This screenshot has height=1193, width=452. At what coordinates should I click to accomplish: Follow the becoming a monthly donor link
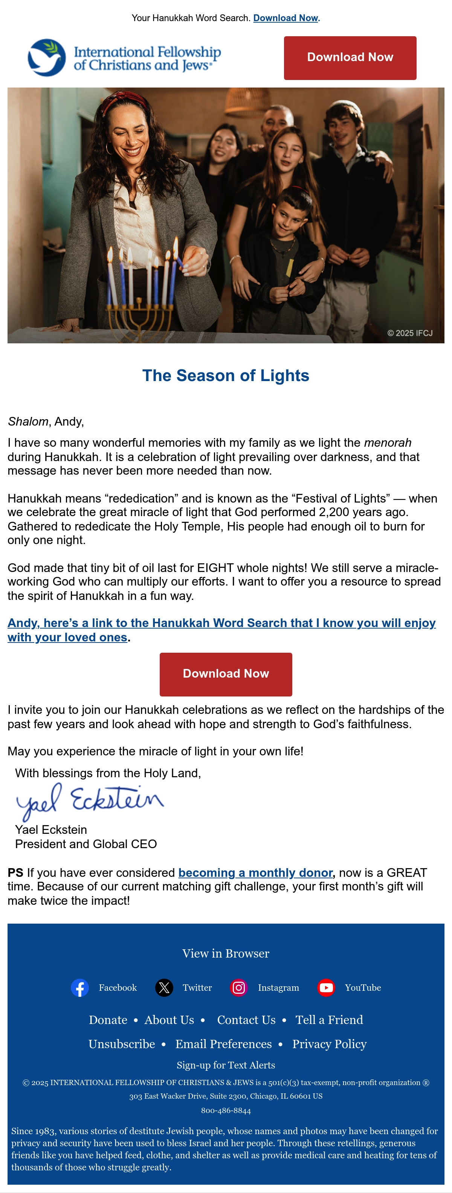click(256, 873)
